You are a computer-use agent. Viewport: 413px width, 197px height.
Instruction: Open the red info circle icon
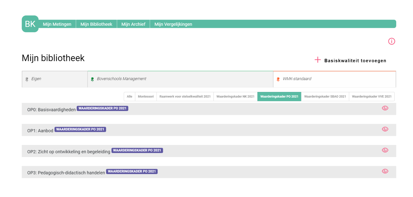tap(391, 41)
